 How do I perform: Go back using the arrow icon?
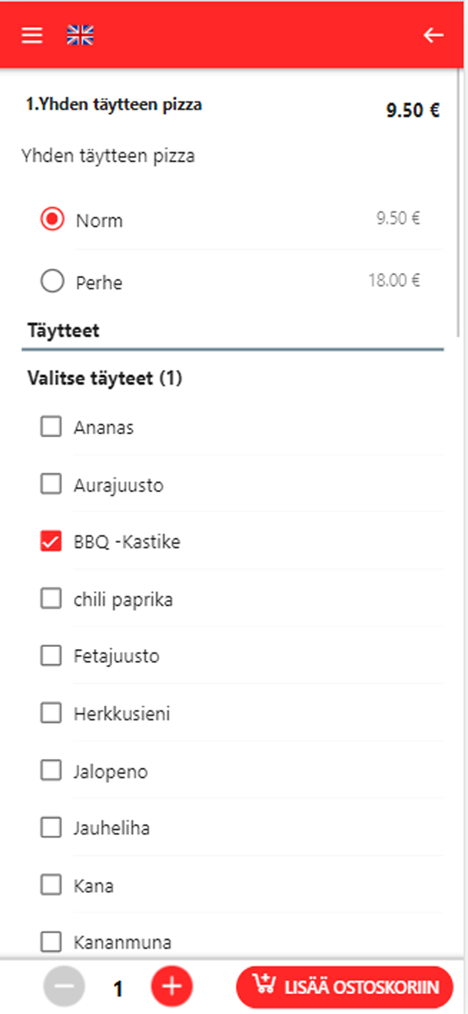tap(433, 35)
